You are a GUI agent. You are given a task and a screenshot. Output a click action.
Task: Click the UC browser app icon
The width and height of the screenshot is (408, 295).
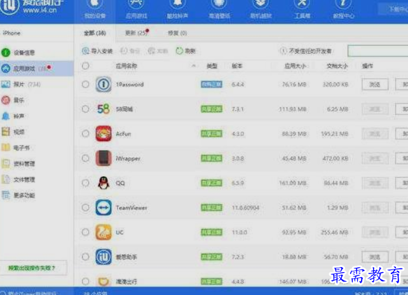tap(104, 232)
